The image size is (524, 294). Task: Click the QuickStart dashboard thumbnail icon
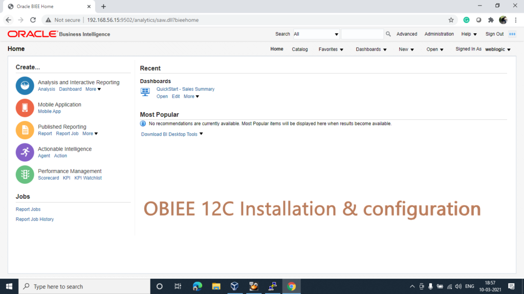(145, 92)
